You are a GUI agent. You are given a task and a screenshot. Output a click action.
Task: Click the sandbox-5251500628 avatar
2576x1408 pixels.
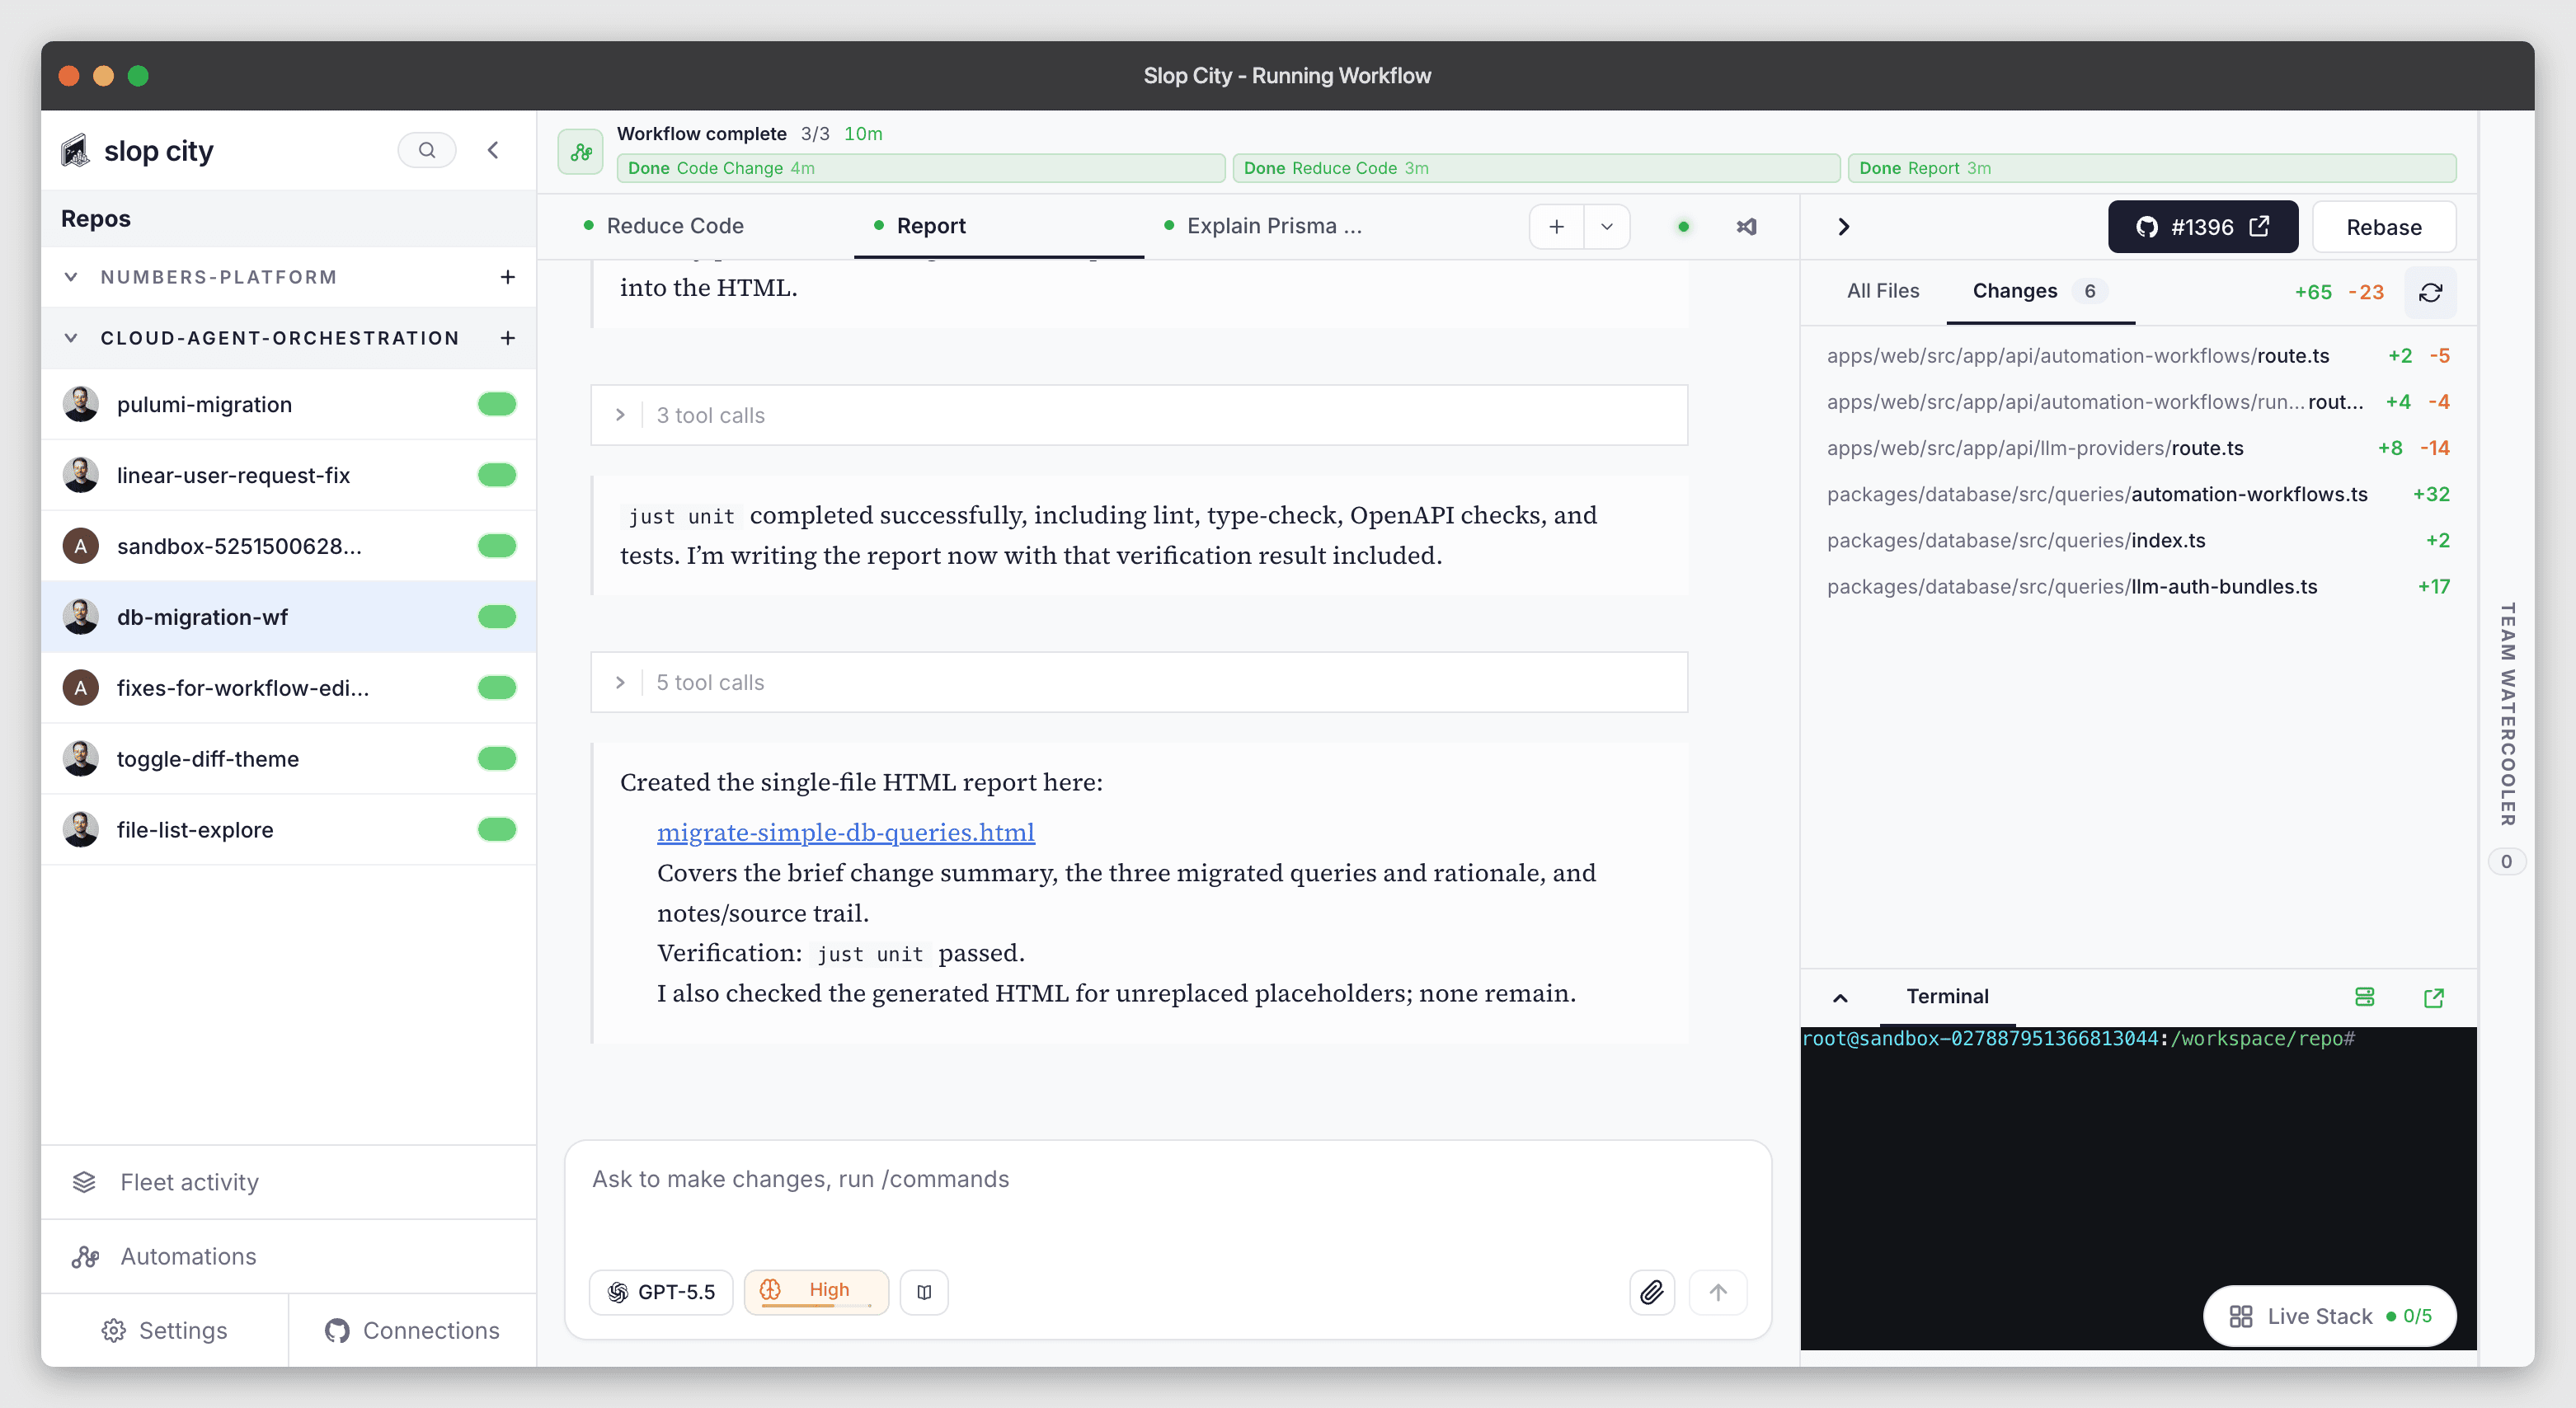click(x=81, y=546)
